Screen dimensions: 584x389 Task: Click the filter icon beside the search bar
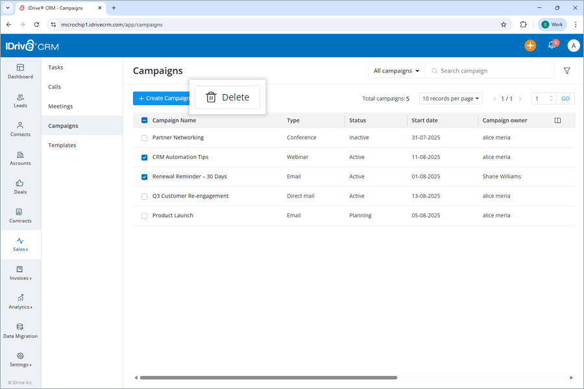click(566, 70)
